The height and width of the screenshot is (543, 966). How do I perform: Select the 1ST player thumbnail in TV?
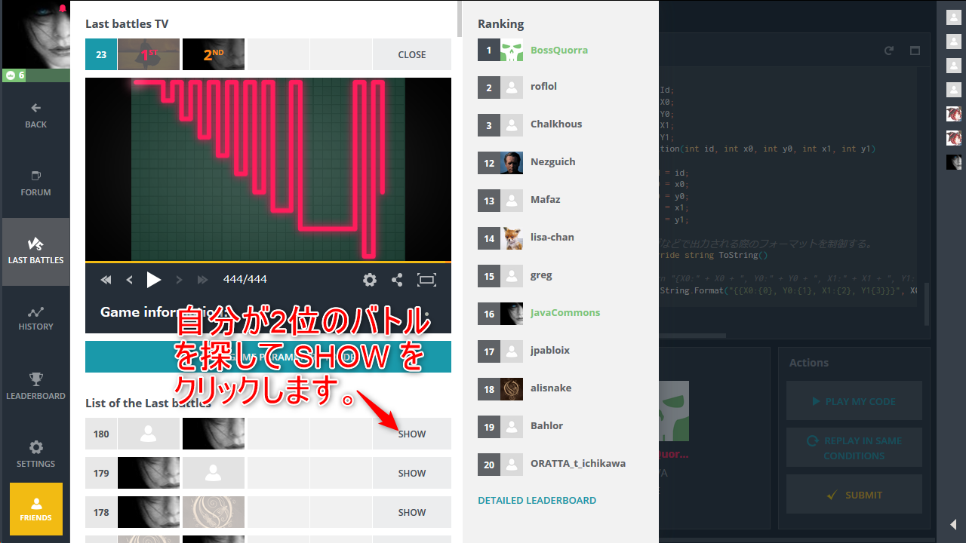[149, 54]
